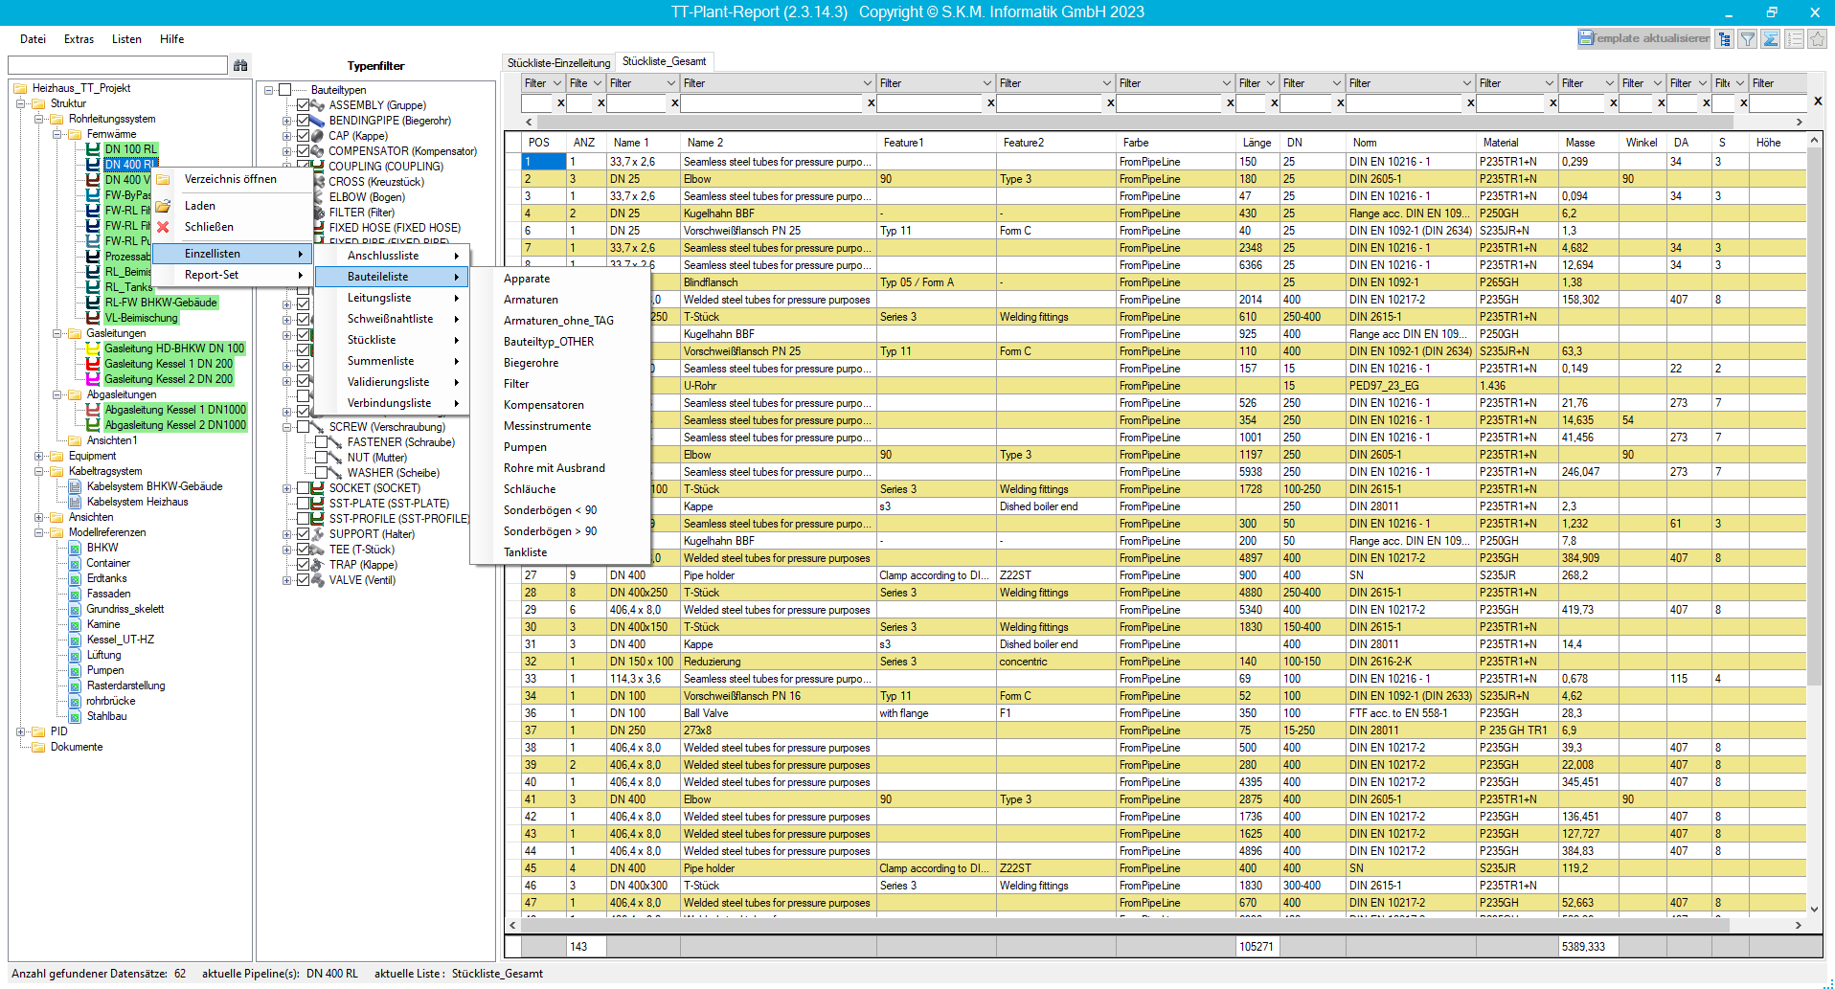Select the Kabelsystem Heizhaus tree item

(x=138, y=502)
